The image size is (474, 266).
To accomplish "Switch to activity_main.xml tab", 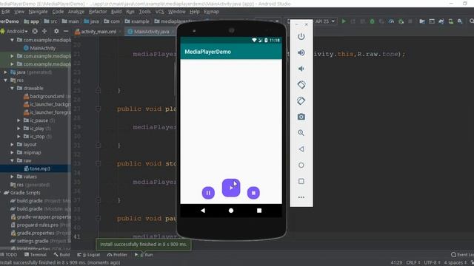I will pyautogui.click(x=96, y=32).
